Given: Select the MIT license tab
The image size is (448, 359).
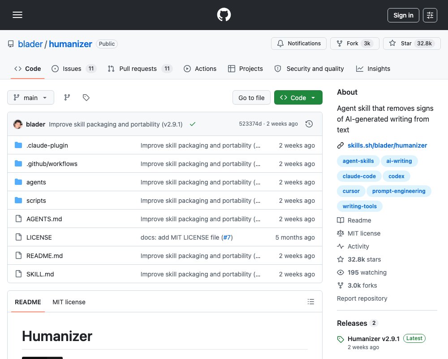Looking at the screenshot, I should click(69, 302).
